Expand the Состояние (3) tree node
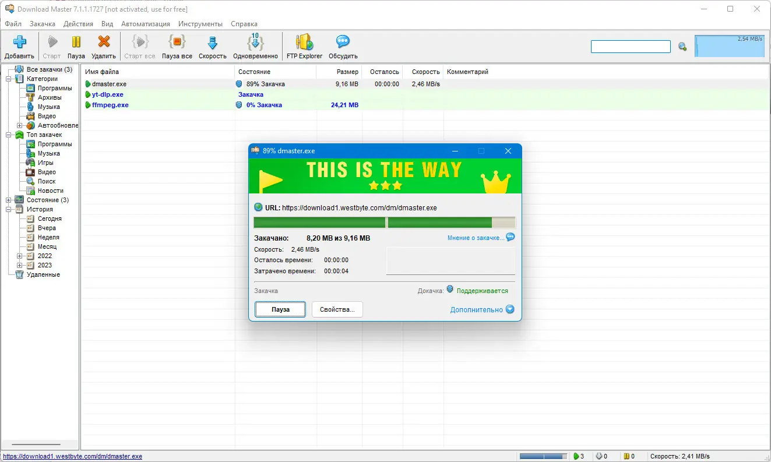The width and height of the screenshot is (771, 462). coord(9,200)
